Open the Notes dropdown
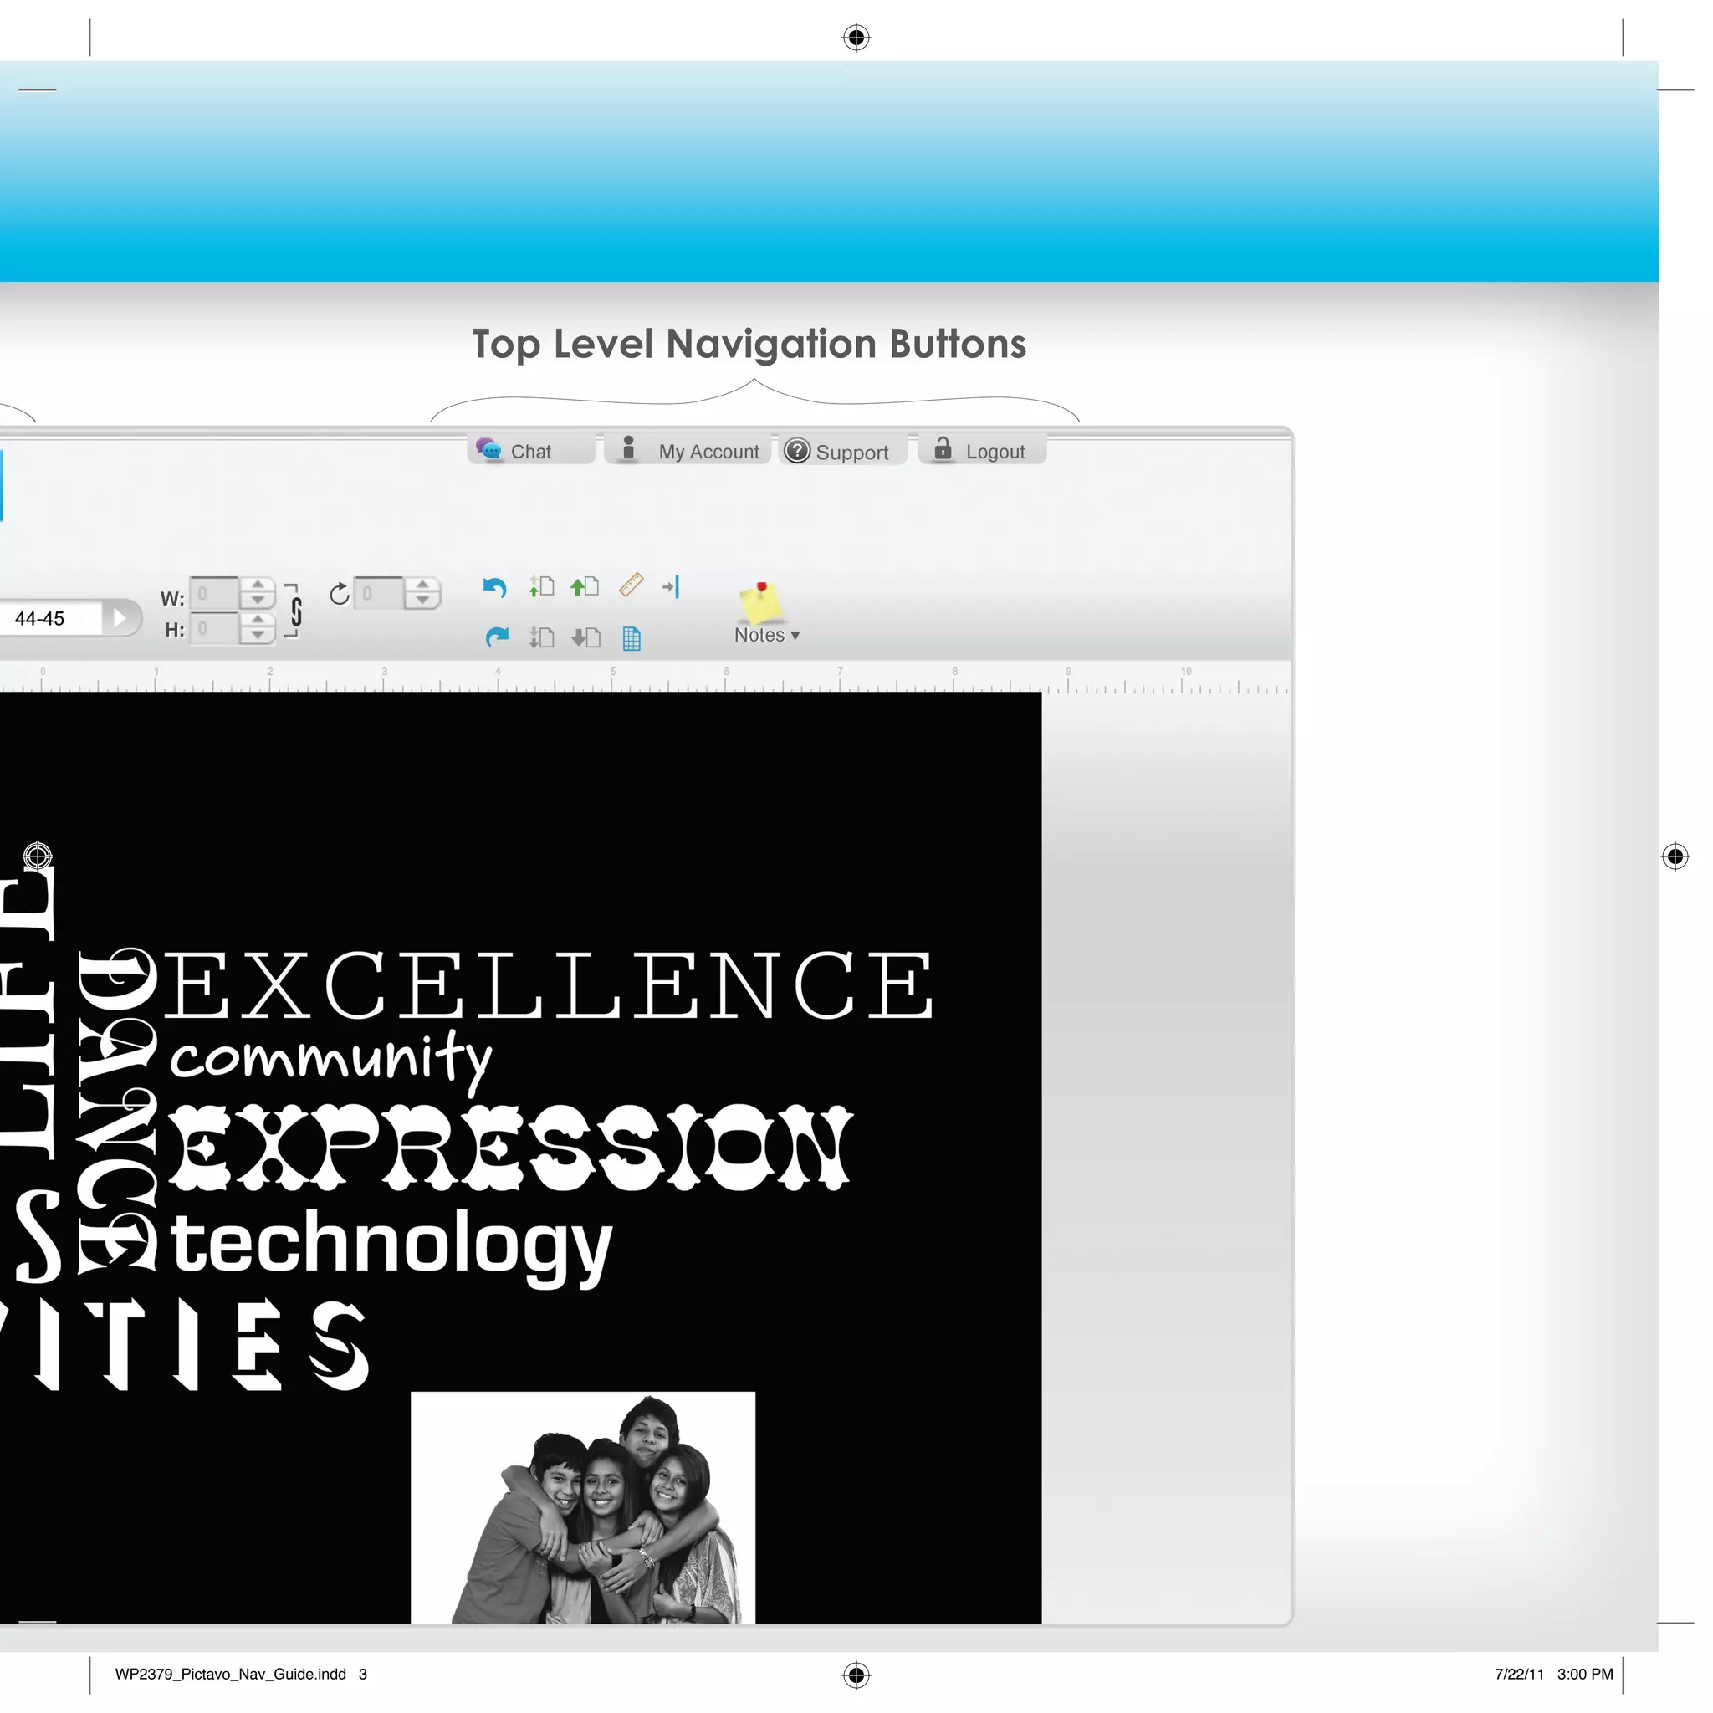Screen dimensions: 1713x1713 tap(766, 635)
